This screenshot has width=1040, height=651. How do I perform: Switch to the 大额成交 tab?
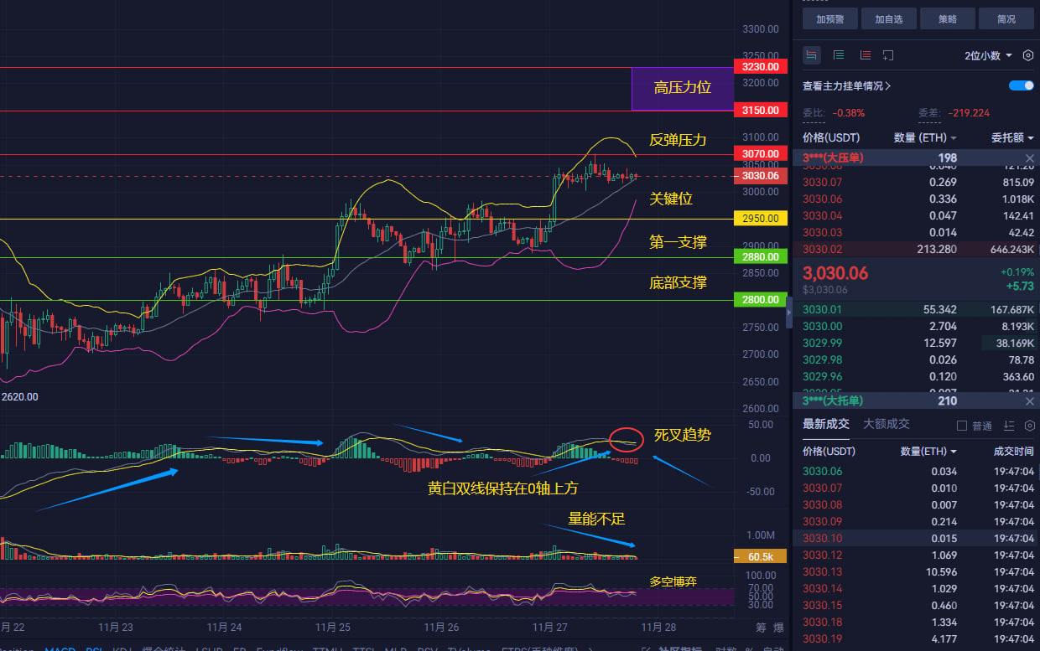(x=887, y=424)
